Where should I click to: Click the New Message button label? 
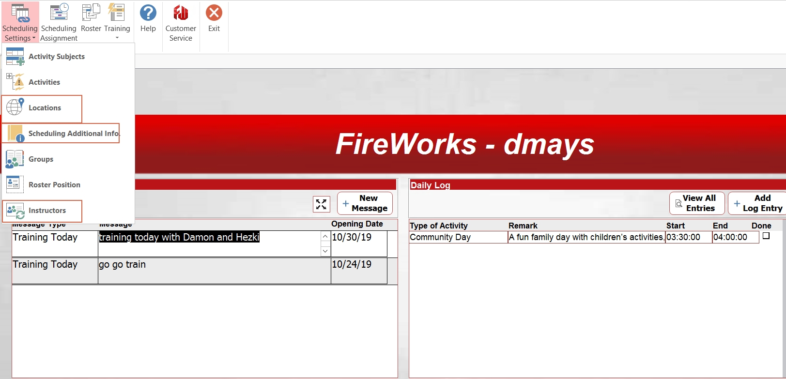tap(370, 203)
